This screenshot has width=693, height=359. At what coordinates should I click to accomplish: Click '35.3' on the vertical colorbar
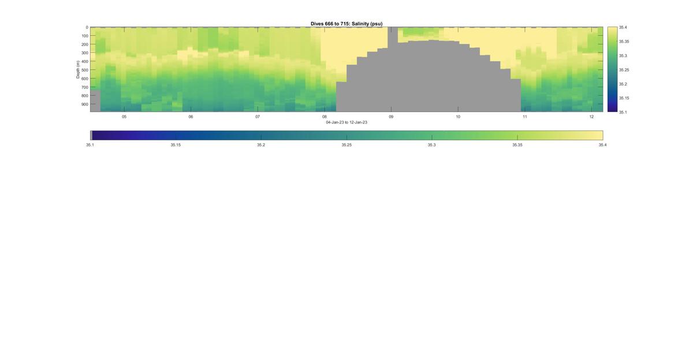pyautogui.click(x=623, y=56)
